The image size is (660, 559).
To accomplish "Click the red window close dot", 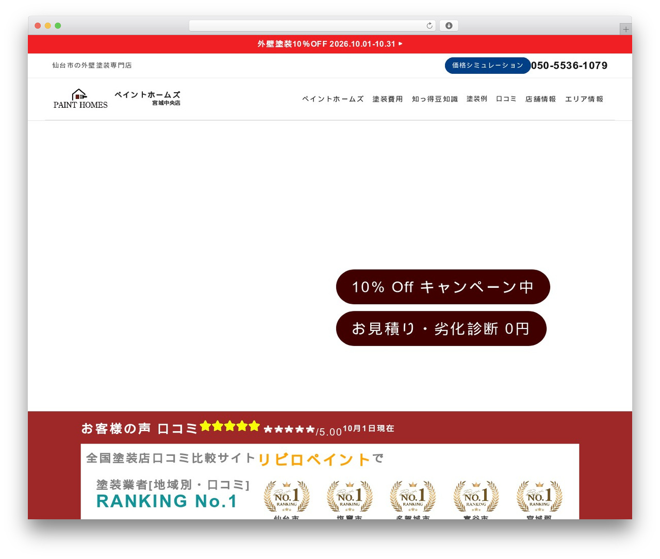I will (x=38, y=26).
